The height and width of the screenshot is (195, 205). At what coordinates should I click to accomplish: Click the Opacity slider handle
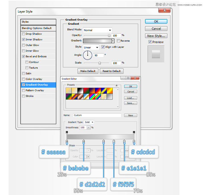click(109, 35)
